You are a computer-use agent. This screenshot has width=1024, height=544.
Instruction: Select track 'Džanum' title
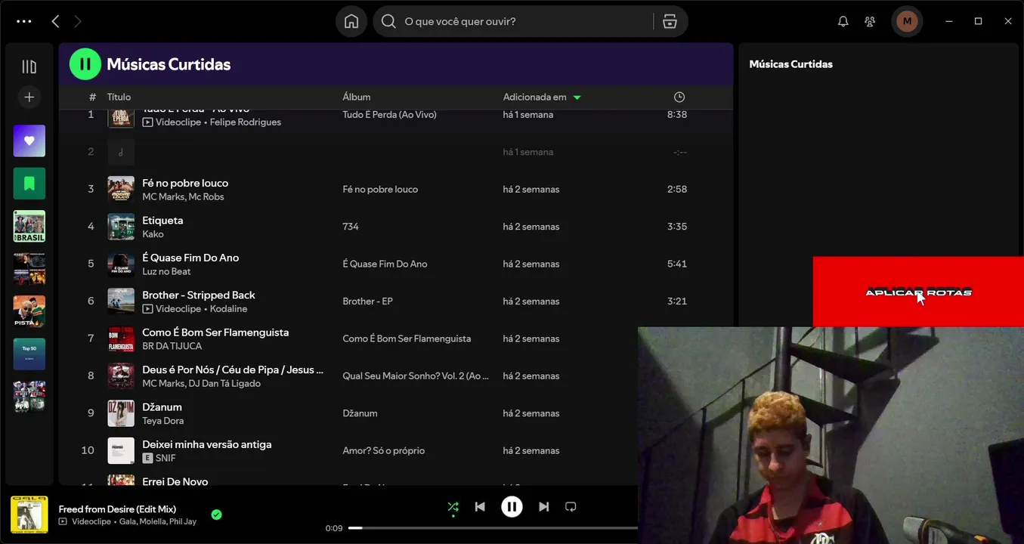(x=162, y=406)
